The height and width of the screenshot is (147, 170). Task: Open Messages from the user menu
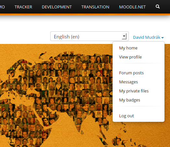click(x=128, y=82)
